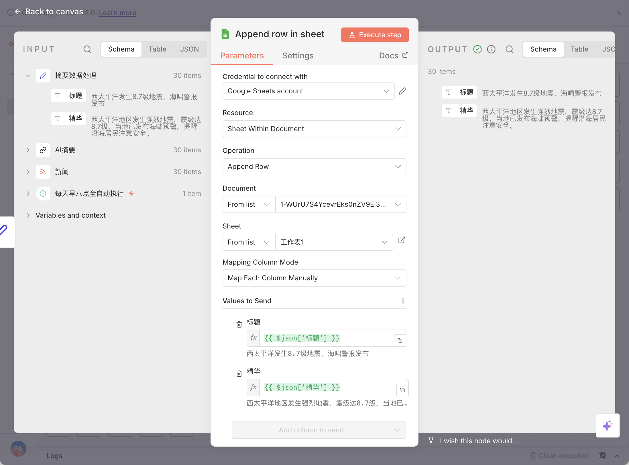Click the output panel search icon
Viewport: 629px width, 465px height.
[x=509, y=49]
